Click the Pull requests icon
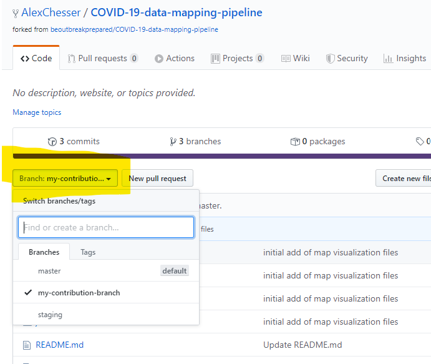Viewport: 431px width, 364px height. 72,59
